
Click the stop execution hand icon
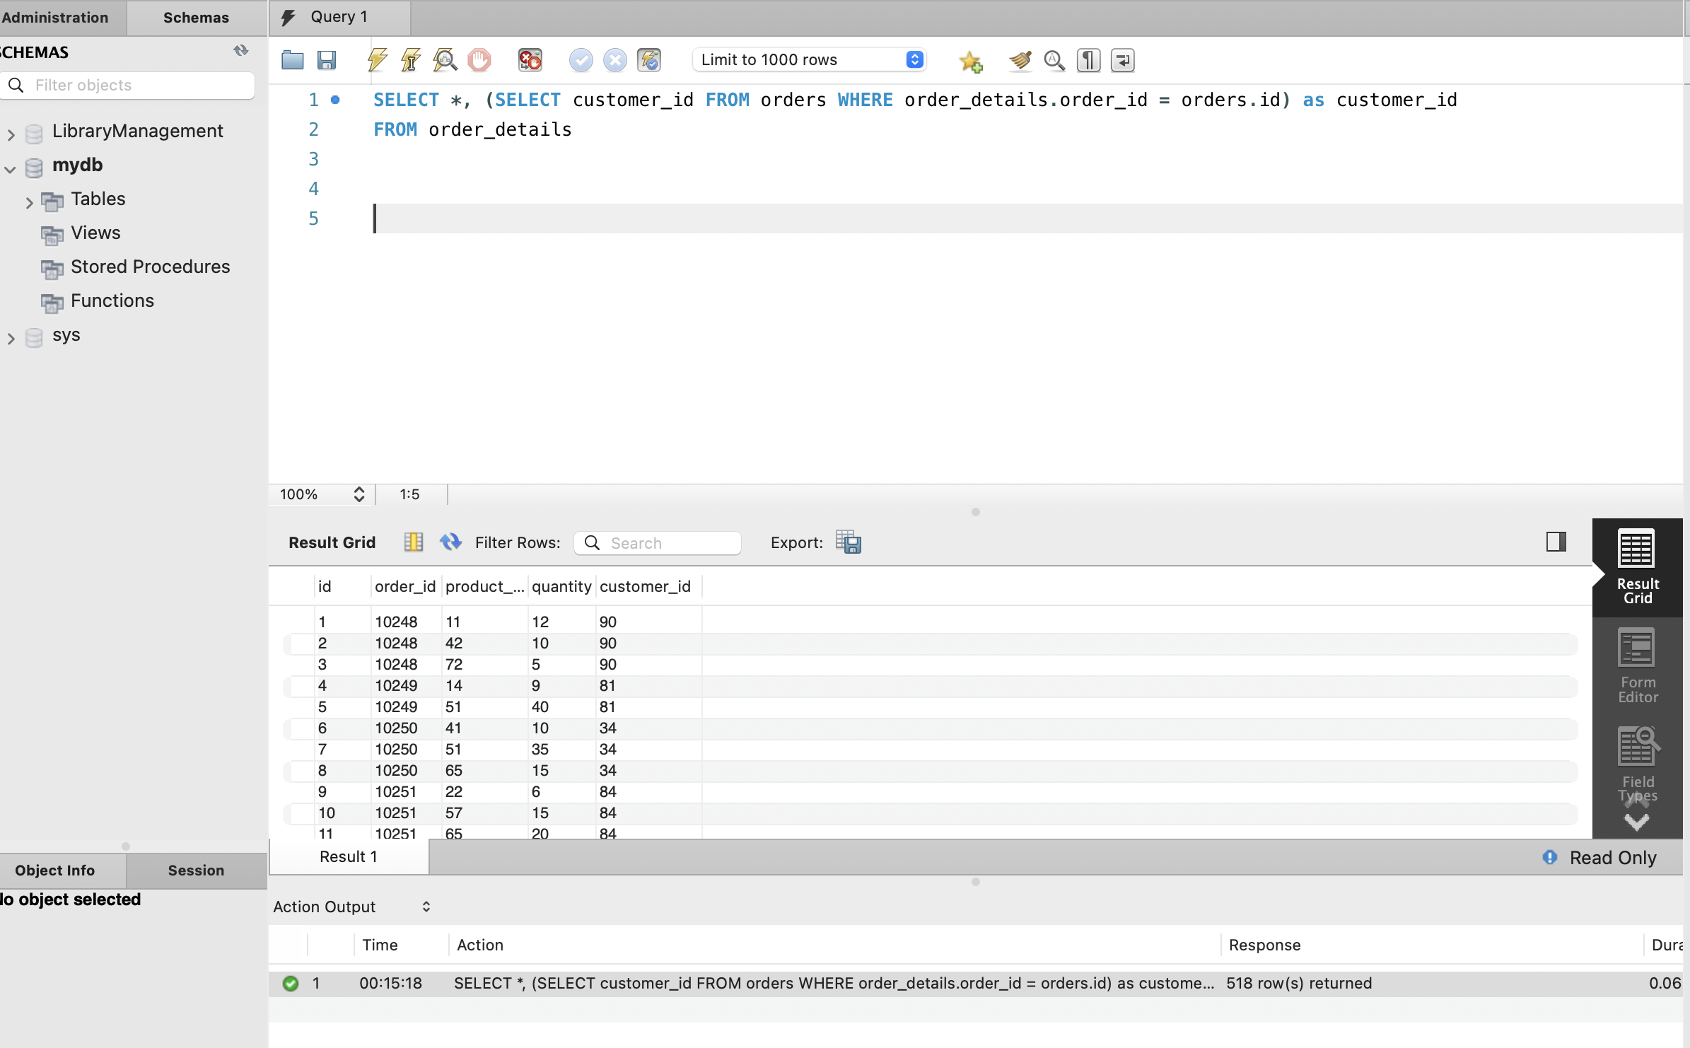point(479,60)
